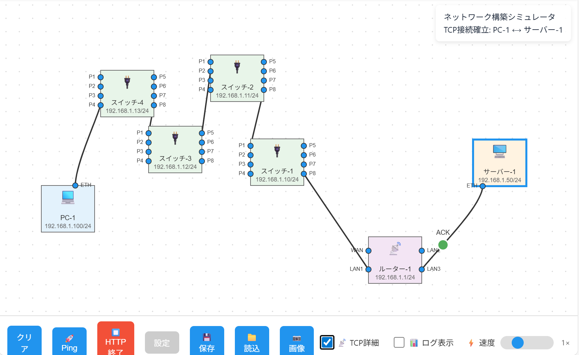Click the サーバー-1 address 192.168.1.50/24
Screen dimensions: 579x355
click(x=499, y=180)
